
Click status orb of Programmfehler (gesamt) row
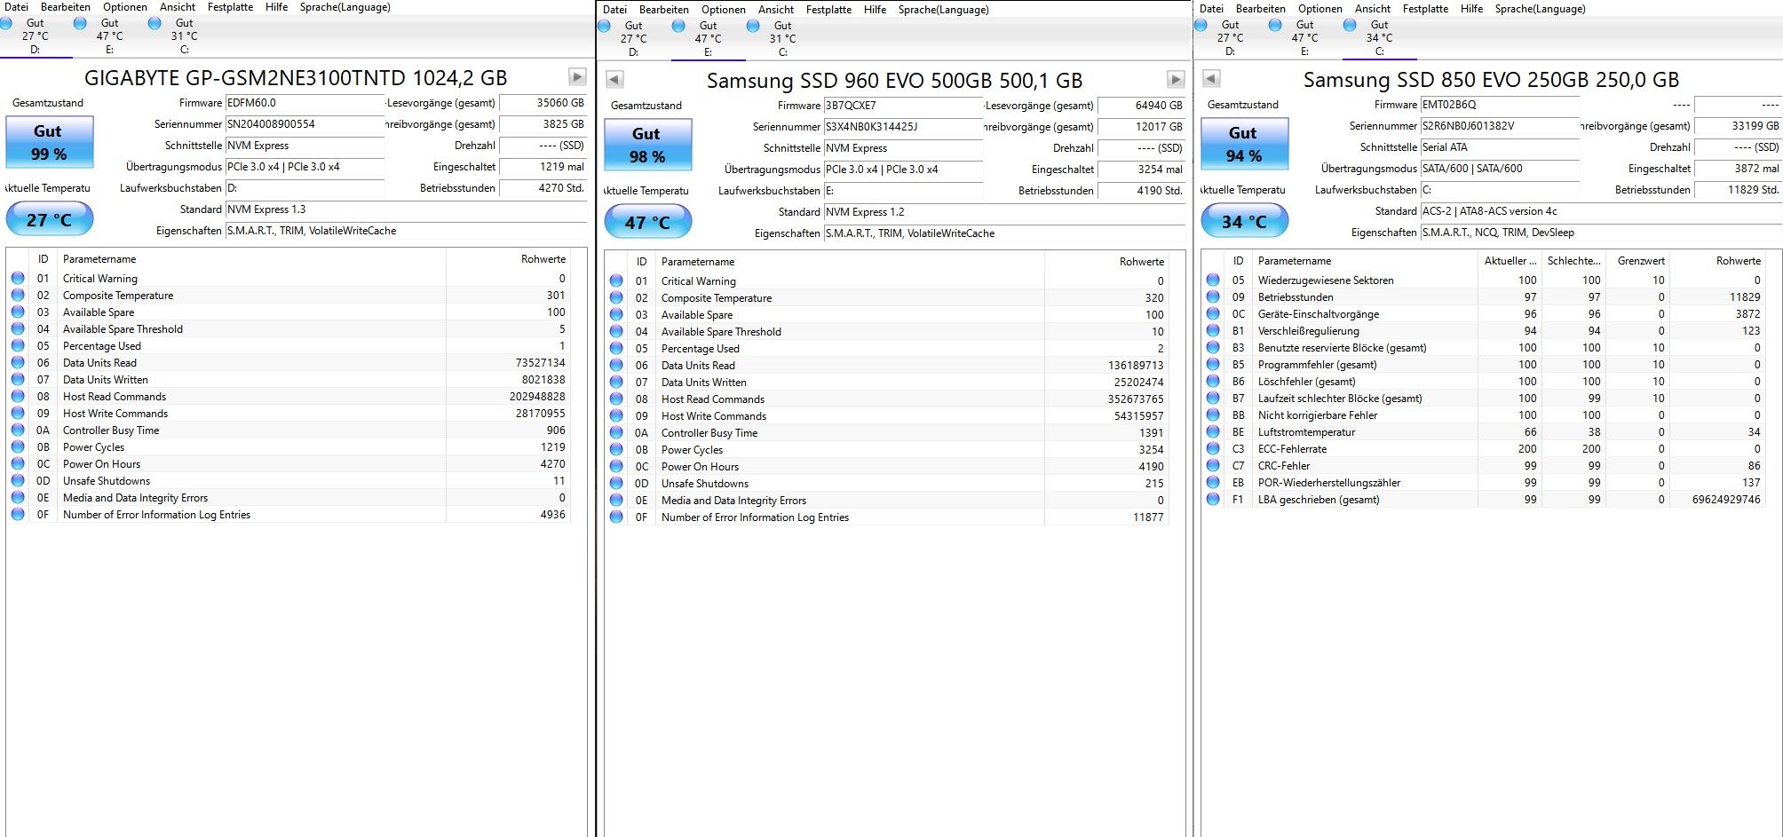tap(1213, 365)
